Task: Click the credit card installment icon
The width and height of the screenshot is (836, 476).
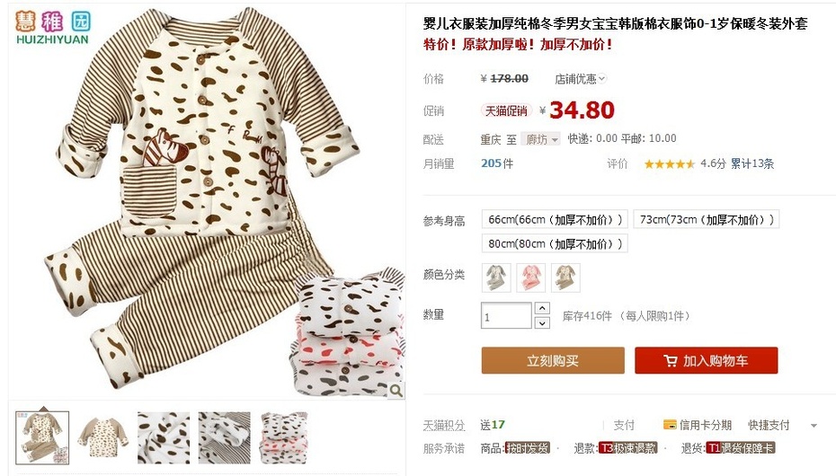Action: coord(670,424)
